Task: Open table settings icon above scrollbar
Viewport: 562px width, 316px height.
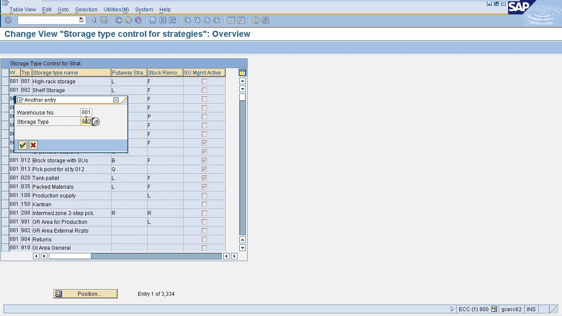Action: point(242,72)
